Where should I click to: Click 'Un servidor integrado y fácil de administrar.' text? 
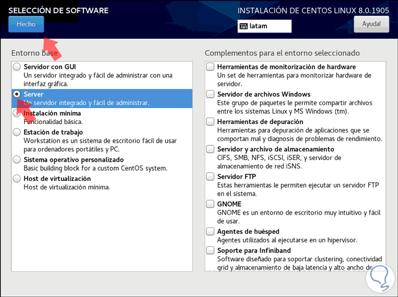click(86, 103)
